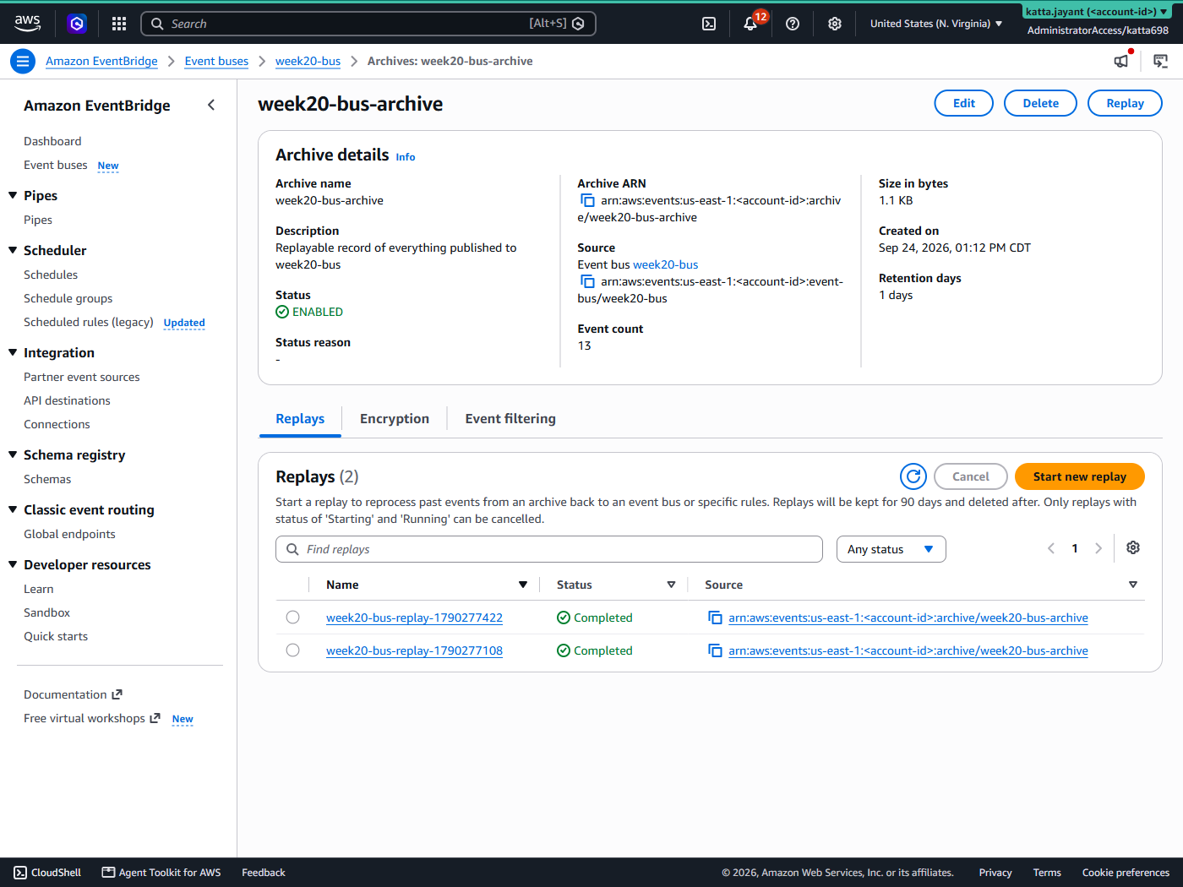Open the services grid menu icon
This screenshot has width=1183, height=887.
tap(119, 24)
